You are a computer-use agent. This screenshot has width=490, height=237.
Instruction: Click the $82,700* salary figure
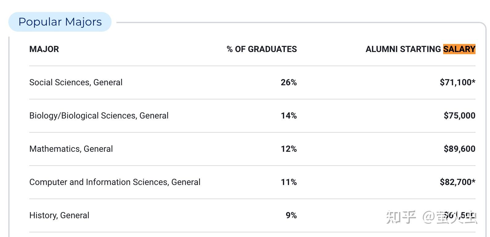(x=457, y=182)
